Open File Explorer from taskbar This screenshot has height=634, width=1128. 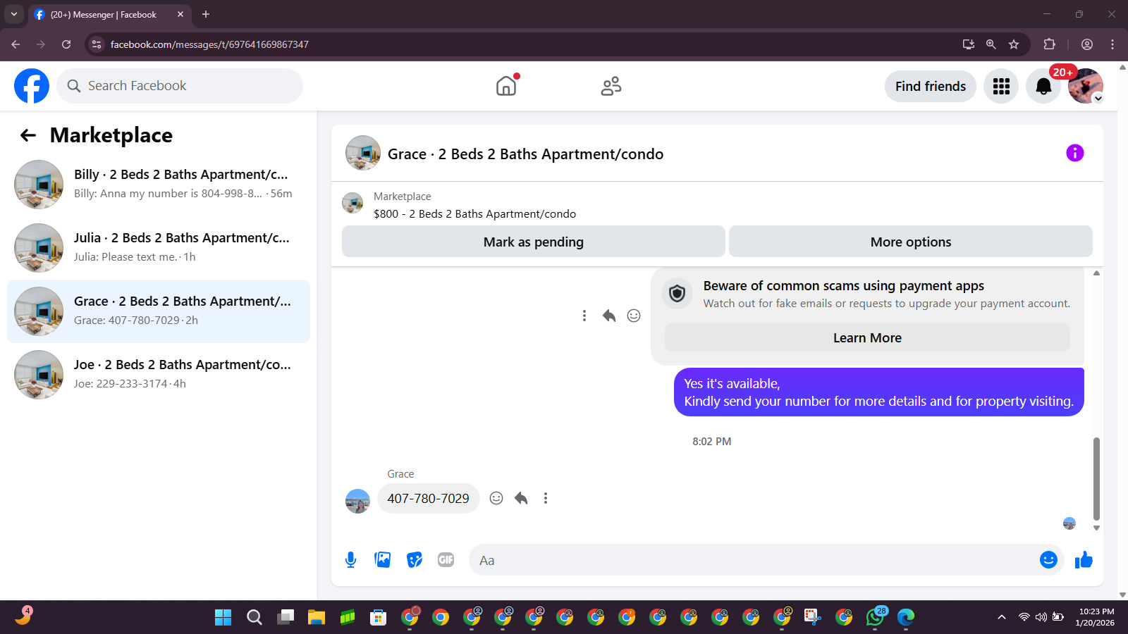click(x=317, y=617)
